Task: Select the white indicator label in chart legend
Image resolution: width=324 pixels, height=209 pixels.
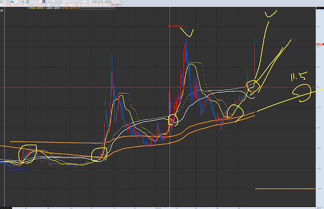Action: pyautogui.click(x=53, y=8)
